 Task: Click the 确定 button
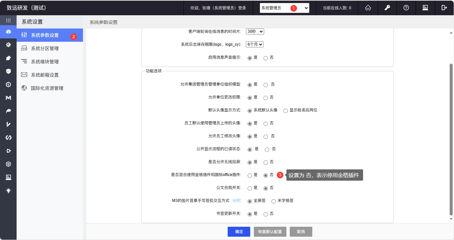pos(239,232)
